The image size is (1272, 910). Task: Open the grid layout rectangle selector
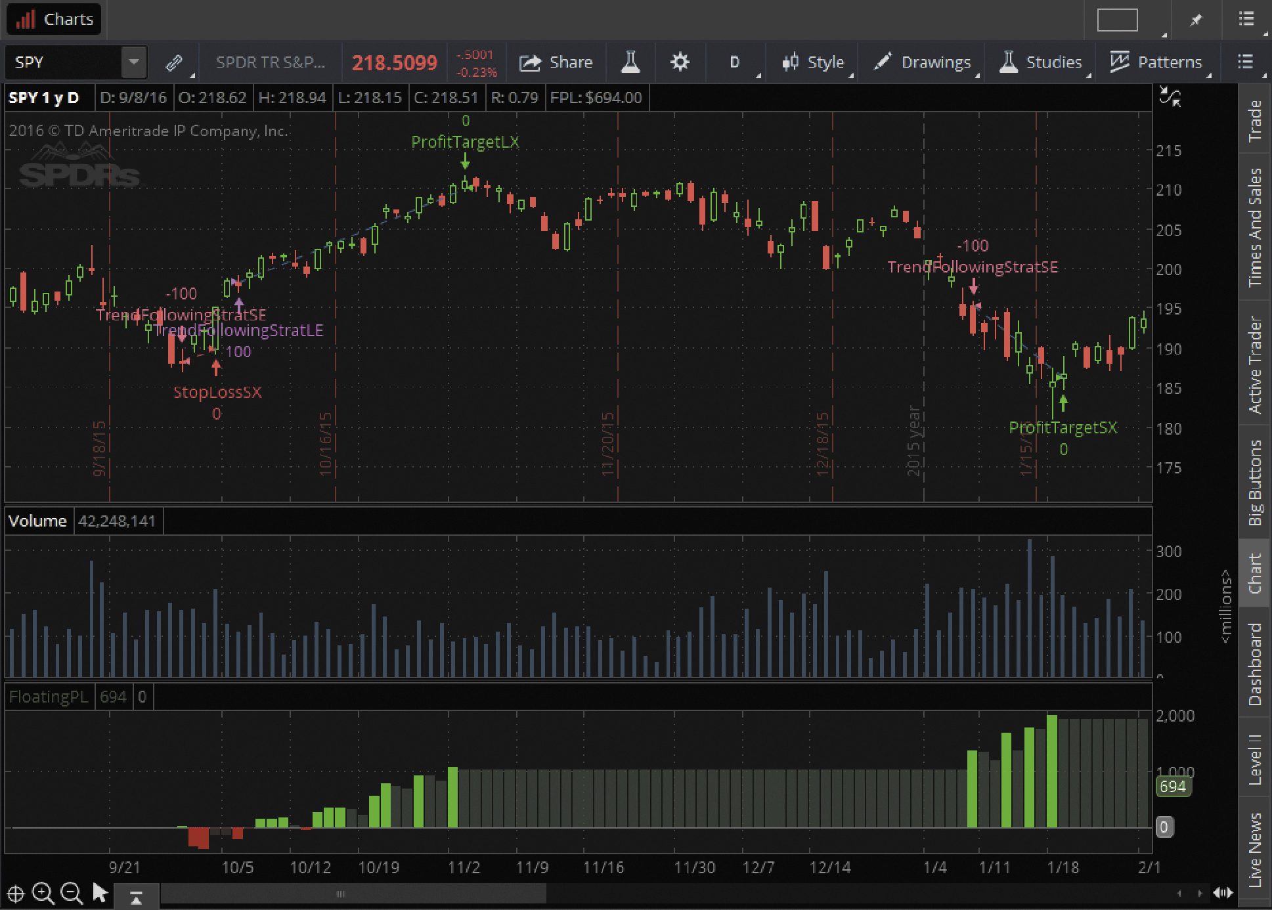coord(1117,20)
